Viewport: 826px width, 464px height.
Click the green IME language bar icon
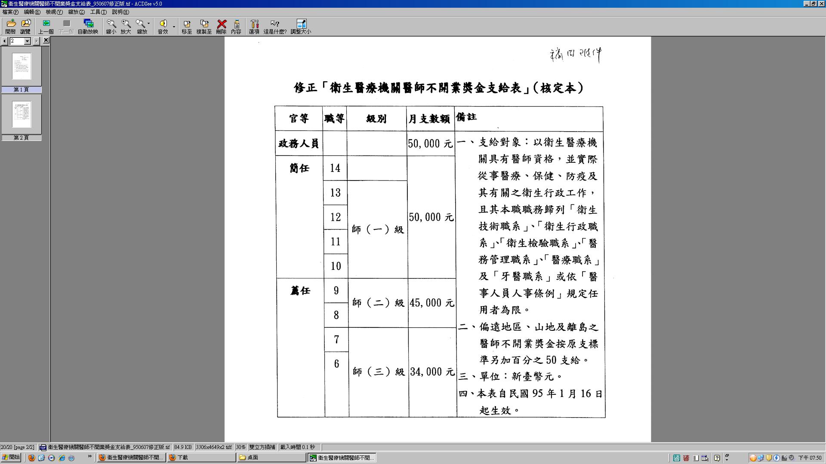coord(677,458)
